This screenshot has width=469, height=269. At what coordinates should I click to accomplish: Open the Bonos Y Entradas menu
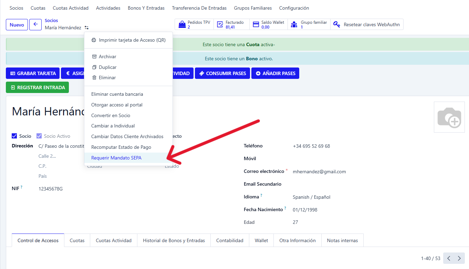click(146, 8)
